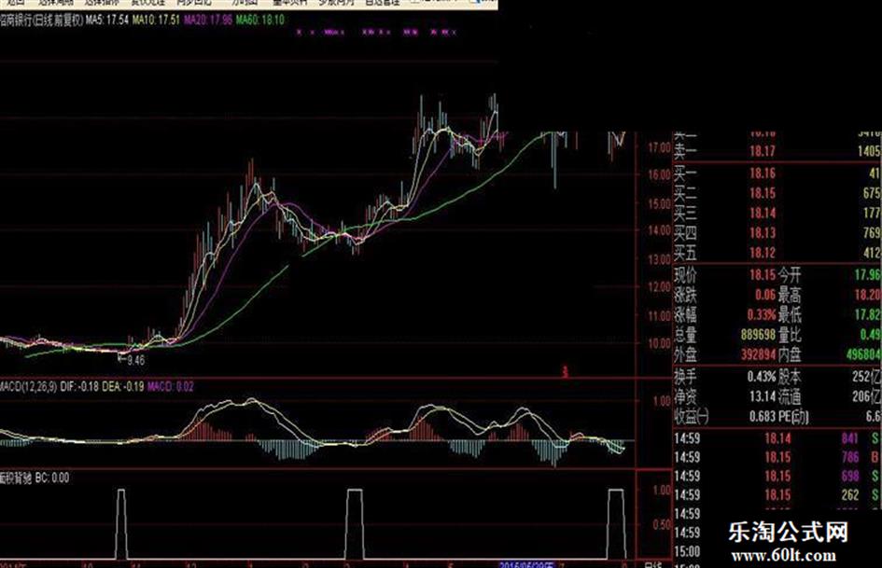The width and height of the screenshot is (882, 568).
Task: Select the 卖一 ask row at 18.17
Action: tap(777, 151)
